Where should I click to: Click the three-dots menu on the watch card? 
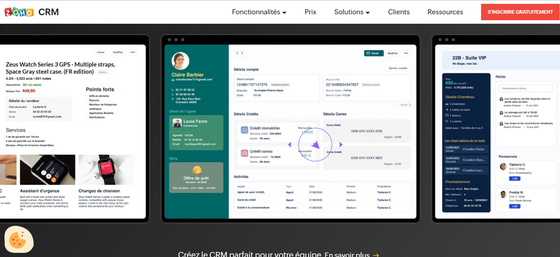tap(133, 52)
